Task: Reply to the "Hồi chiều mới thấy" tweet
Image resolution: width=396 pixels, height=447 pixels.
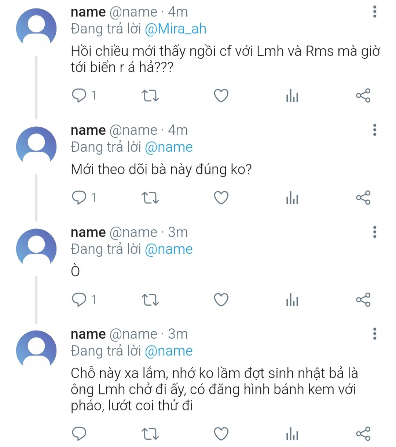Action: click(79, 96)
